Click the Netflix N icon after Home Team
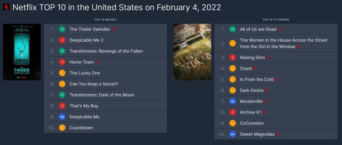 pos(96,62)
